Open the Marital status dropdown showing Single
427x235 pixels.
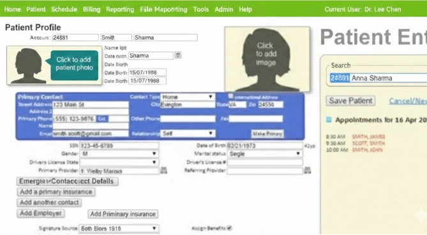[265, 153]
